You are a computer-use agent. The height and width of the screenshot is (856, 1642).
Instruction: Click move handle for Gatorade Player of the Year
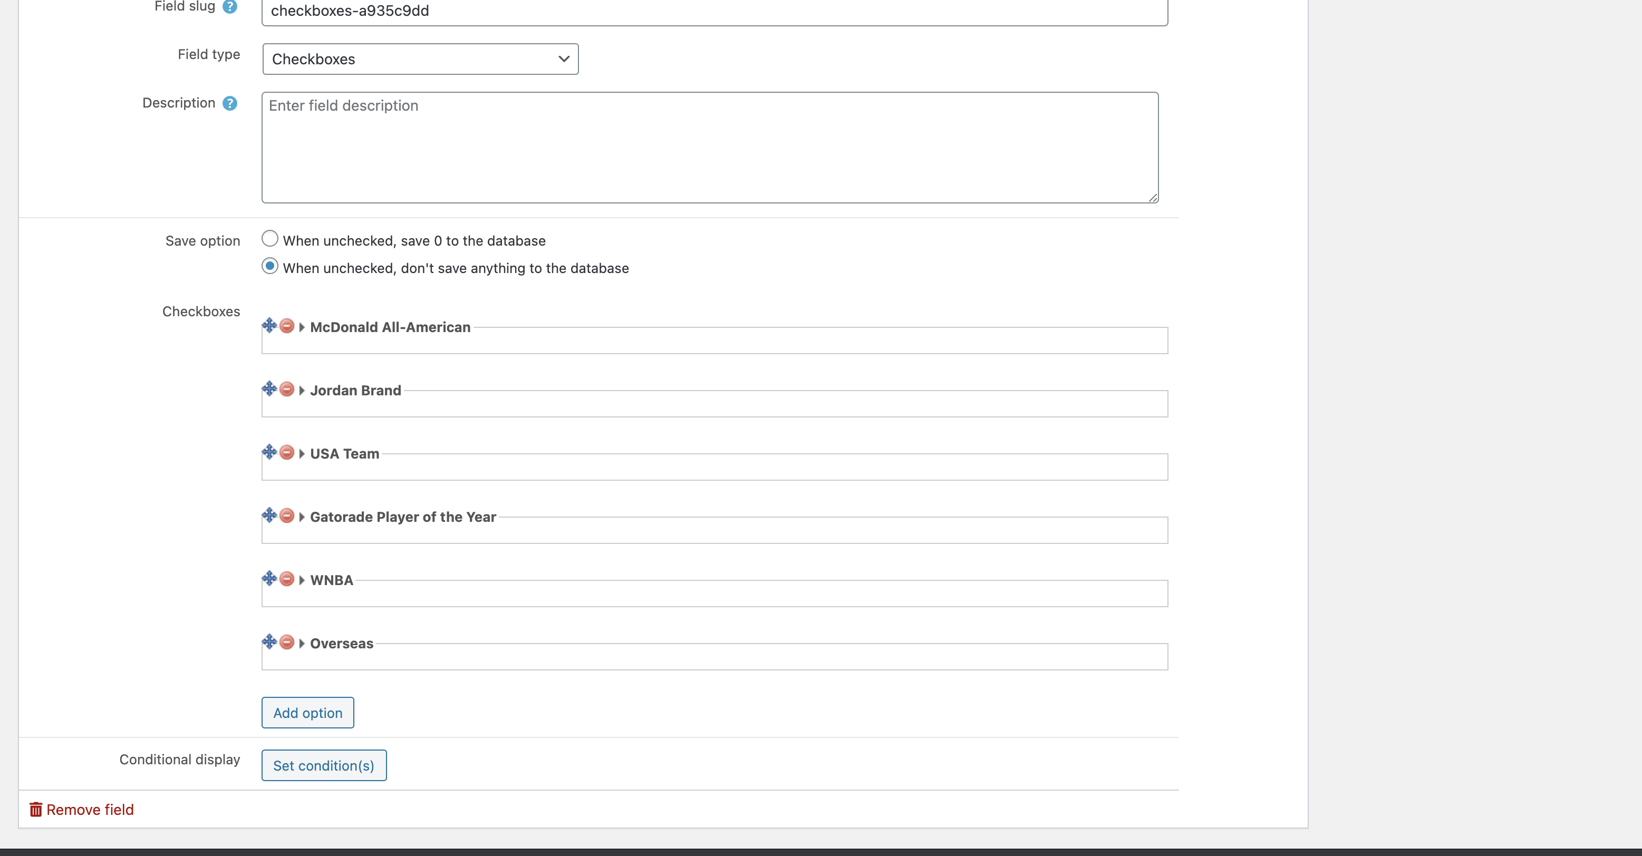pos(269,515)
